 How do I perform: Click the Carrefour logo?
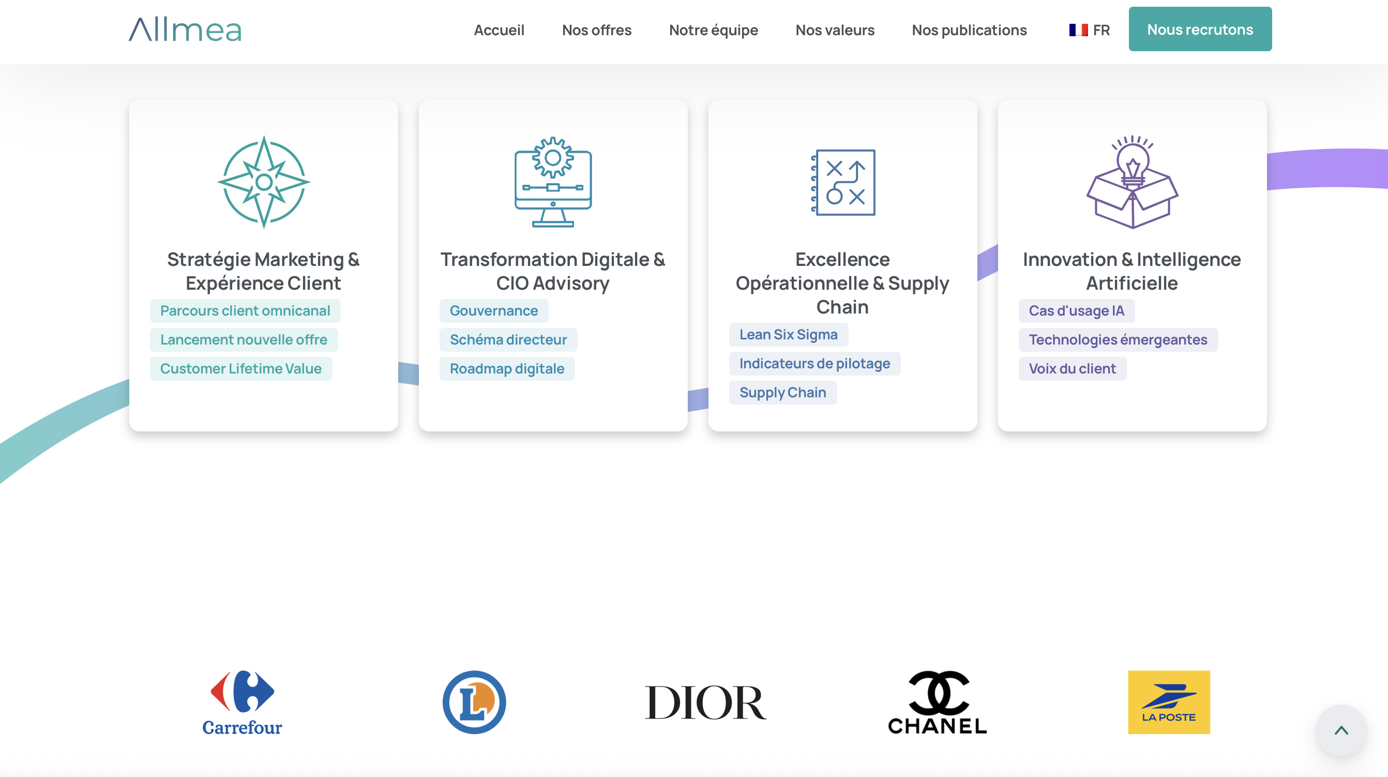(242, 702)
